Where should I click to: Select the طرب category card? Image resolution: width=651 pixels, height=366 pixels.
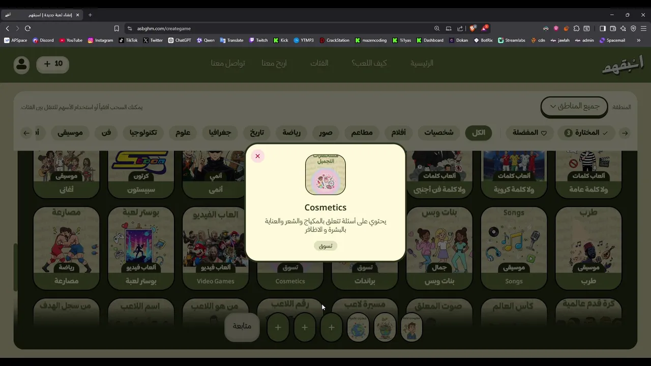[x=588, y=248]
